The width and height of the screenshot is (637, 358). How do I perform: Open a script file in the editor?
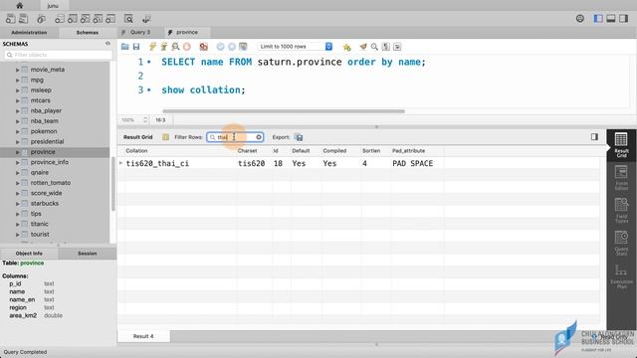coord(125,47)
